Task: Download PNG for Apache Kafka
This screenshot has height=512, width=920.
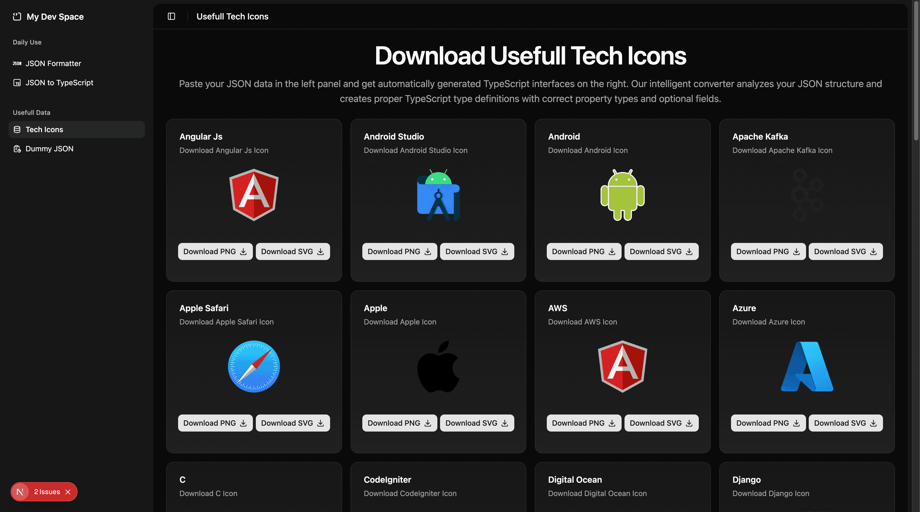Action: 768,251
